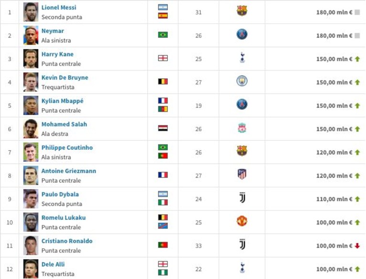Open the Tottenham crest in Harry Kane's row
This screenshot has width=366, height=279.
(x=242, y=57)
